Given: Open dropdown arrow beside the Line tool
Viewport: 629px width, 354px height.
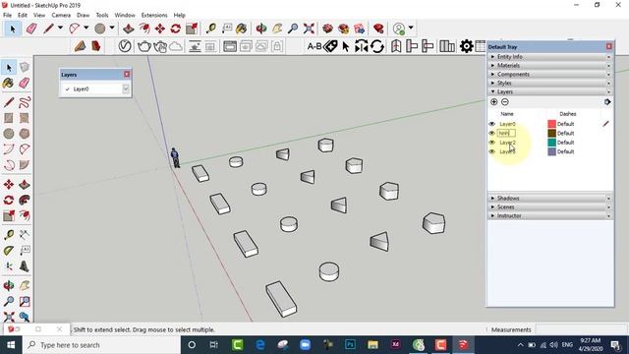Looking at the screenshot, I should [x=60, y=28].
